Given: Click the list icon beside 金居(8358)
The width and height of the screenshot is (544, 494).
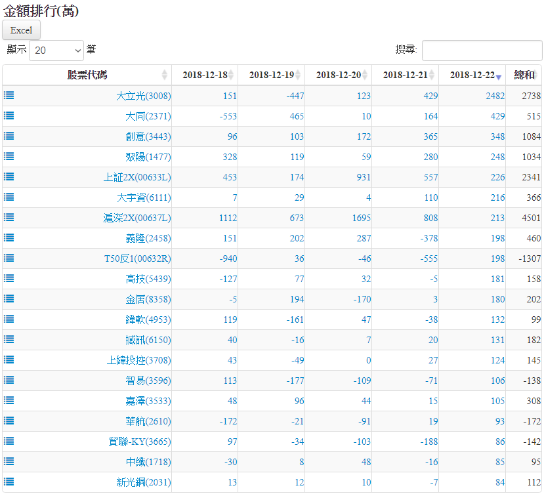Looking at the screenshot, I should 9,298.
